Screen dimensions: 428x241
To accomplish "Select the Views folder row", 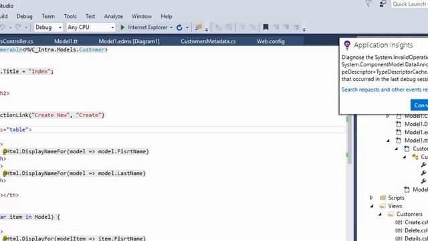I will (x=395, y=206).
